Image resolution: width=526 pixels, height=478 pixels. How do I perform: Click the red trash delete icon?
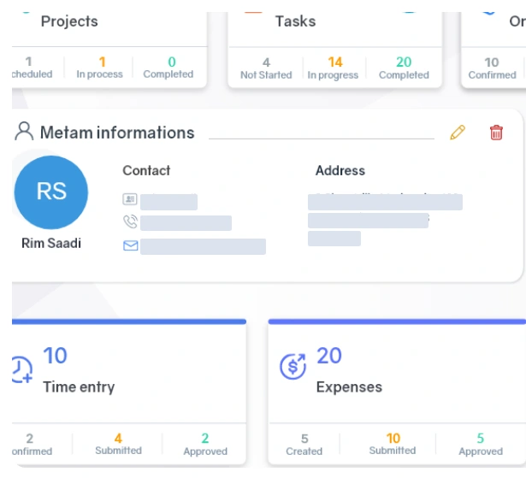point(496,133)
